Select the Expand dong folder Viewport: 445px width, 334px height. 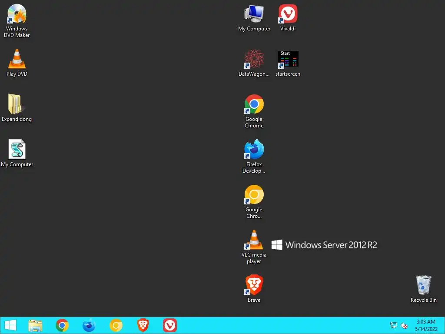coord(17,108)
